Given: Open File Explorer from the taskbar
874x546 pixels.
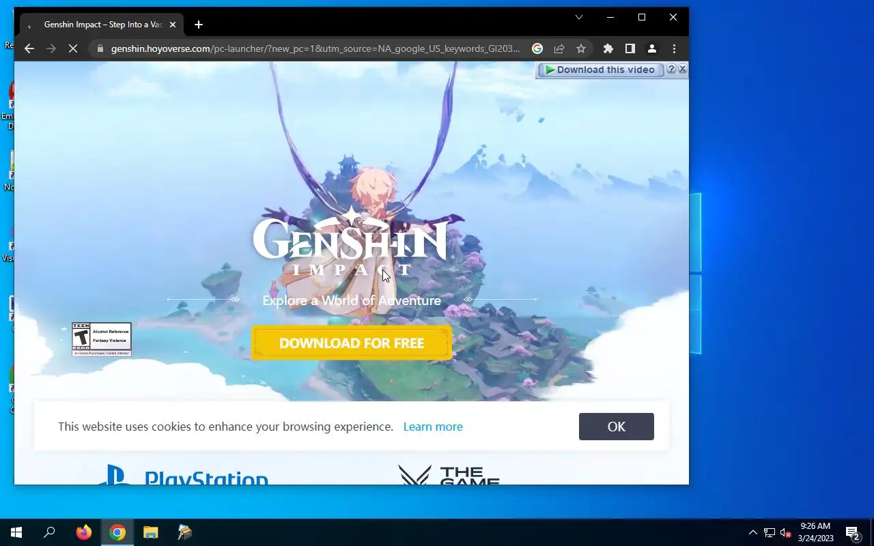Looking at the screenshot, I should [151, 532].
